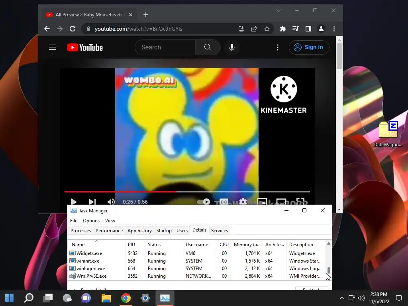The height and width of the screenshot is (306, 408).
Task: Open the tab search chevron in Chrome
Action: click(x=279, y=10)
